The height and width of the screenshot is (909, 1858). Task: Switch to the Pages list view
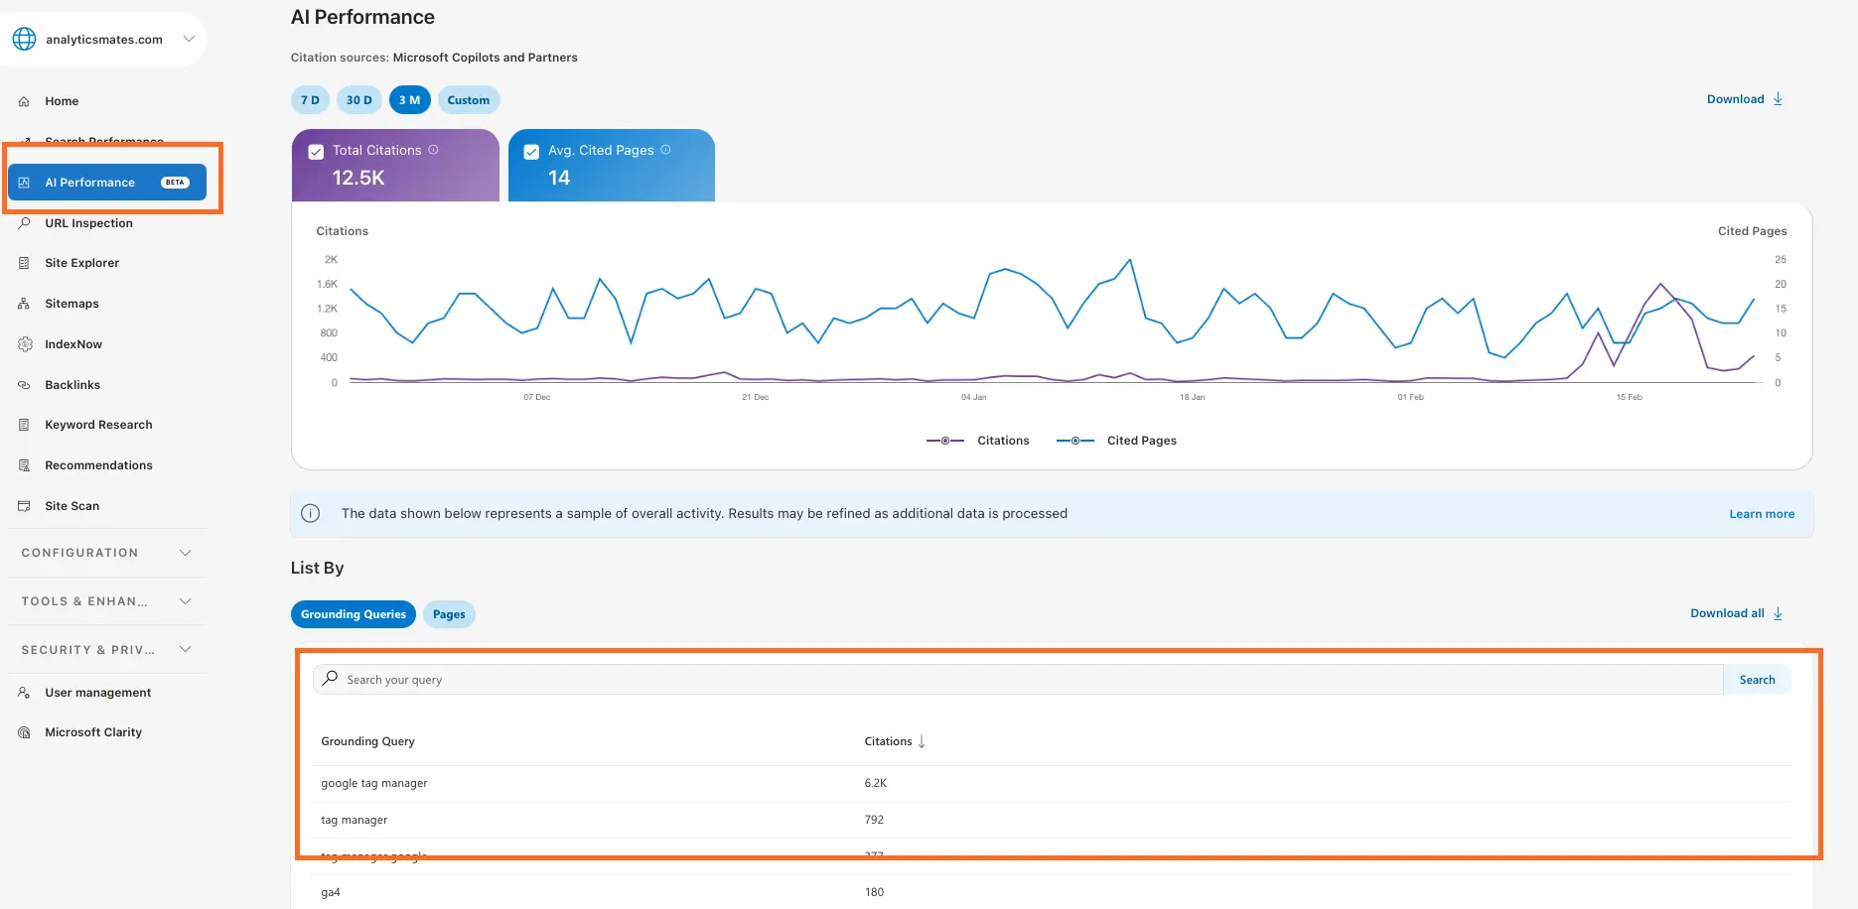(449, 613)
